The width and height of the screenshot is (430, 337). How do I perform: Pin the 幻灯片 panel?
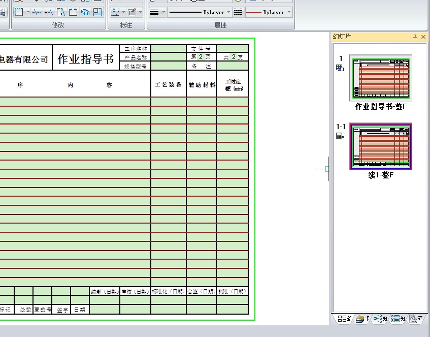point(415,37)
